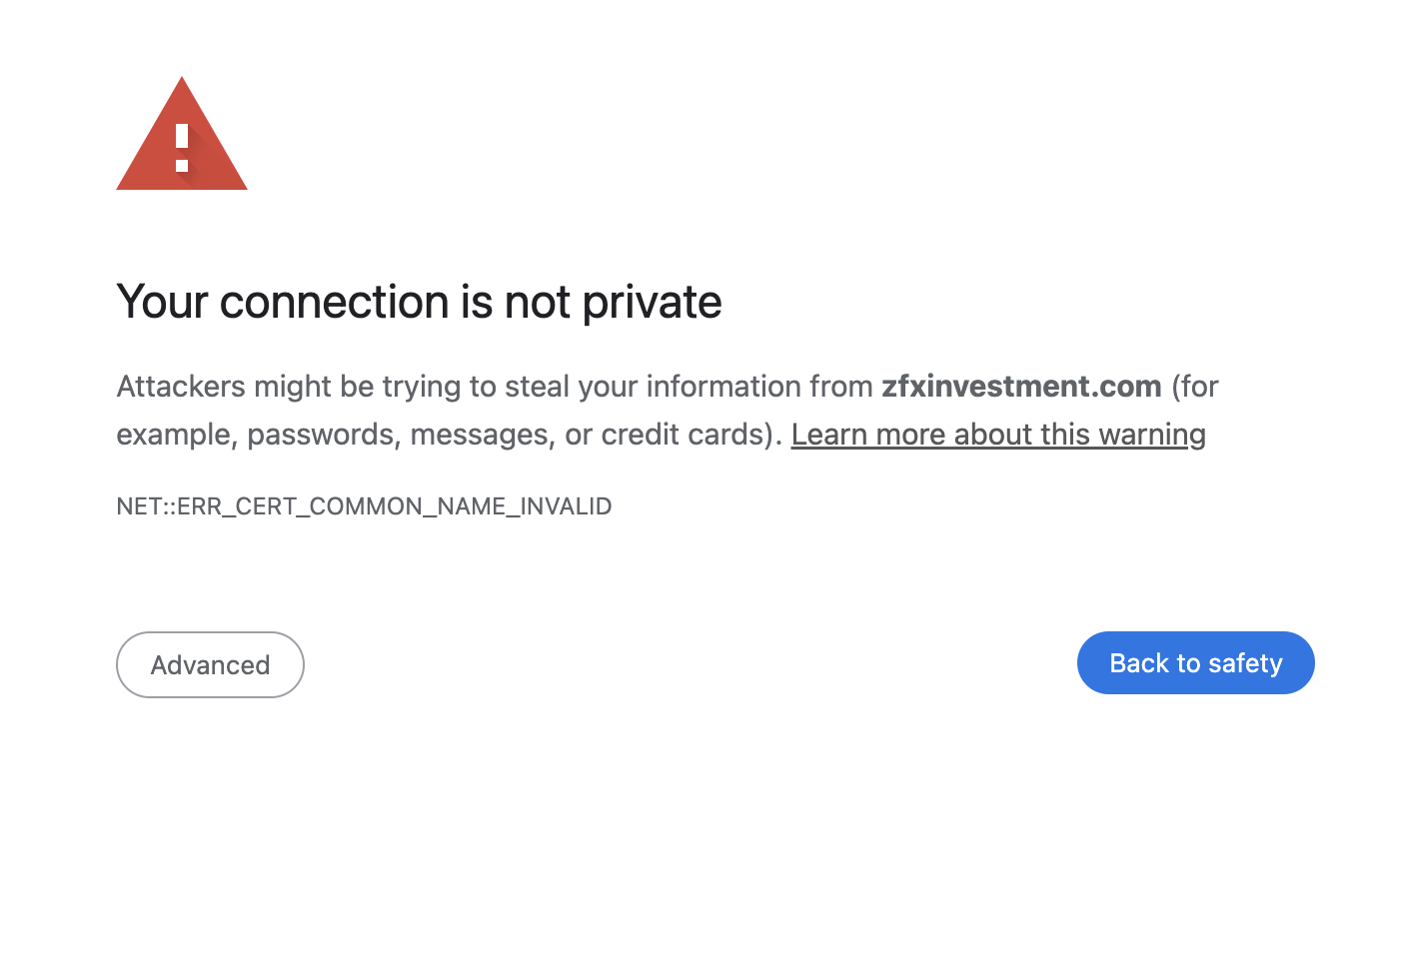Click the word 'example' in the description

176,435
